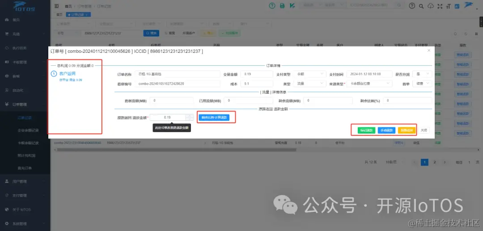Open the 来源类型 dropdown in the order dialog

(x=370, y=84)
